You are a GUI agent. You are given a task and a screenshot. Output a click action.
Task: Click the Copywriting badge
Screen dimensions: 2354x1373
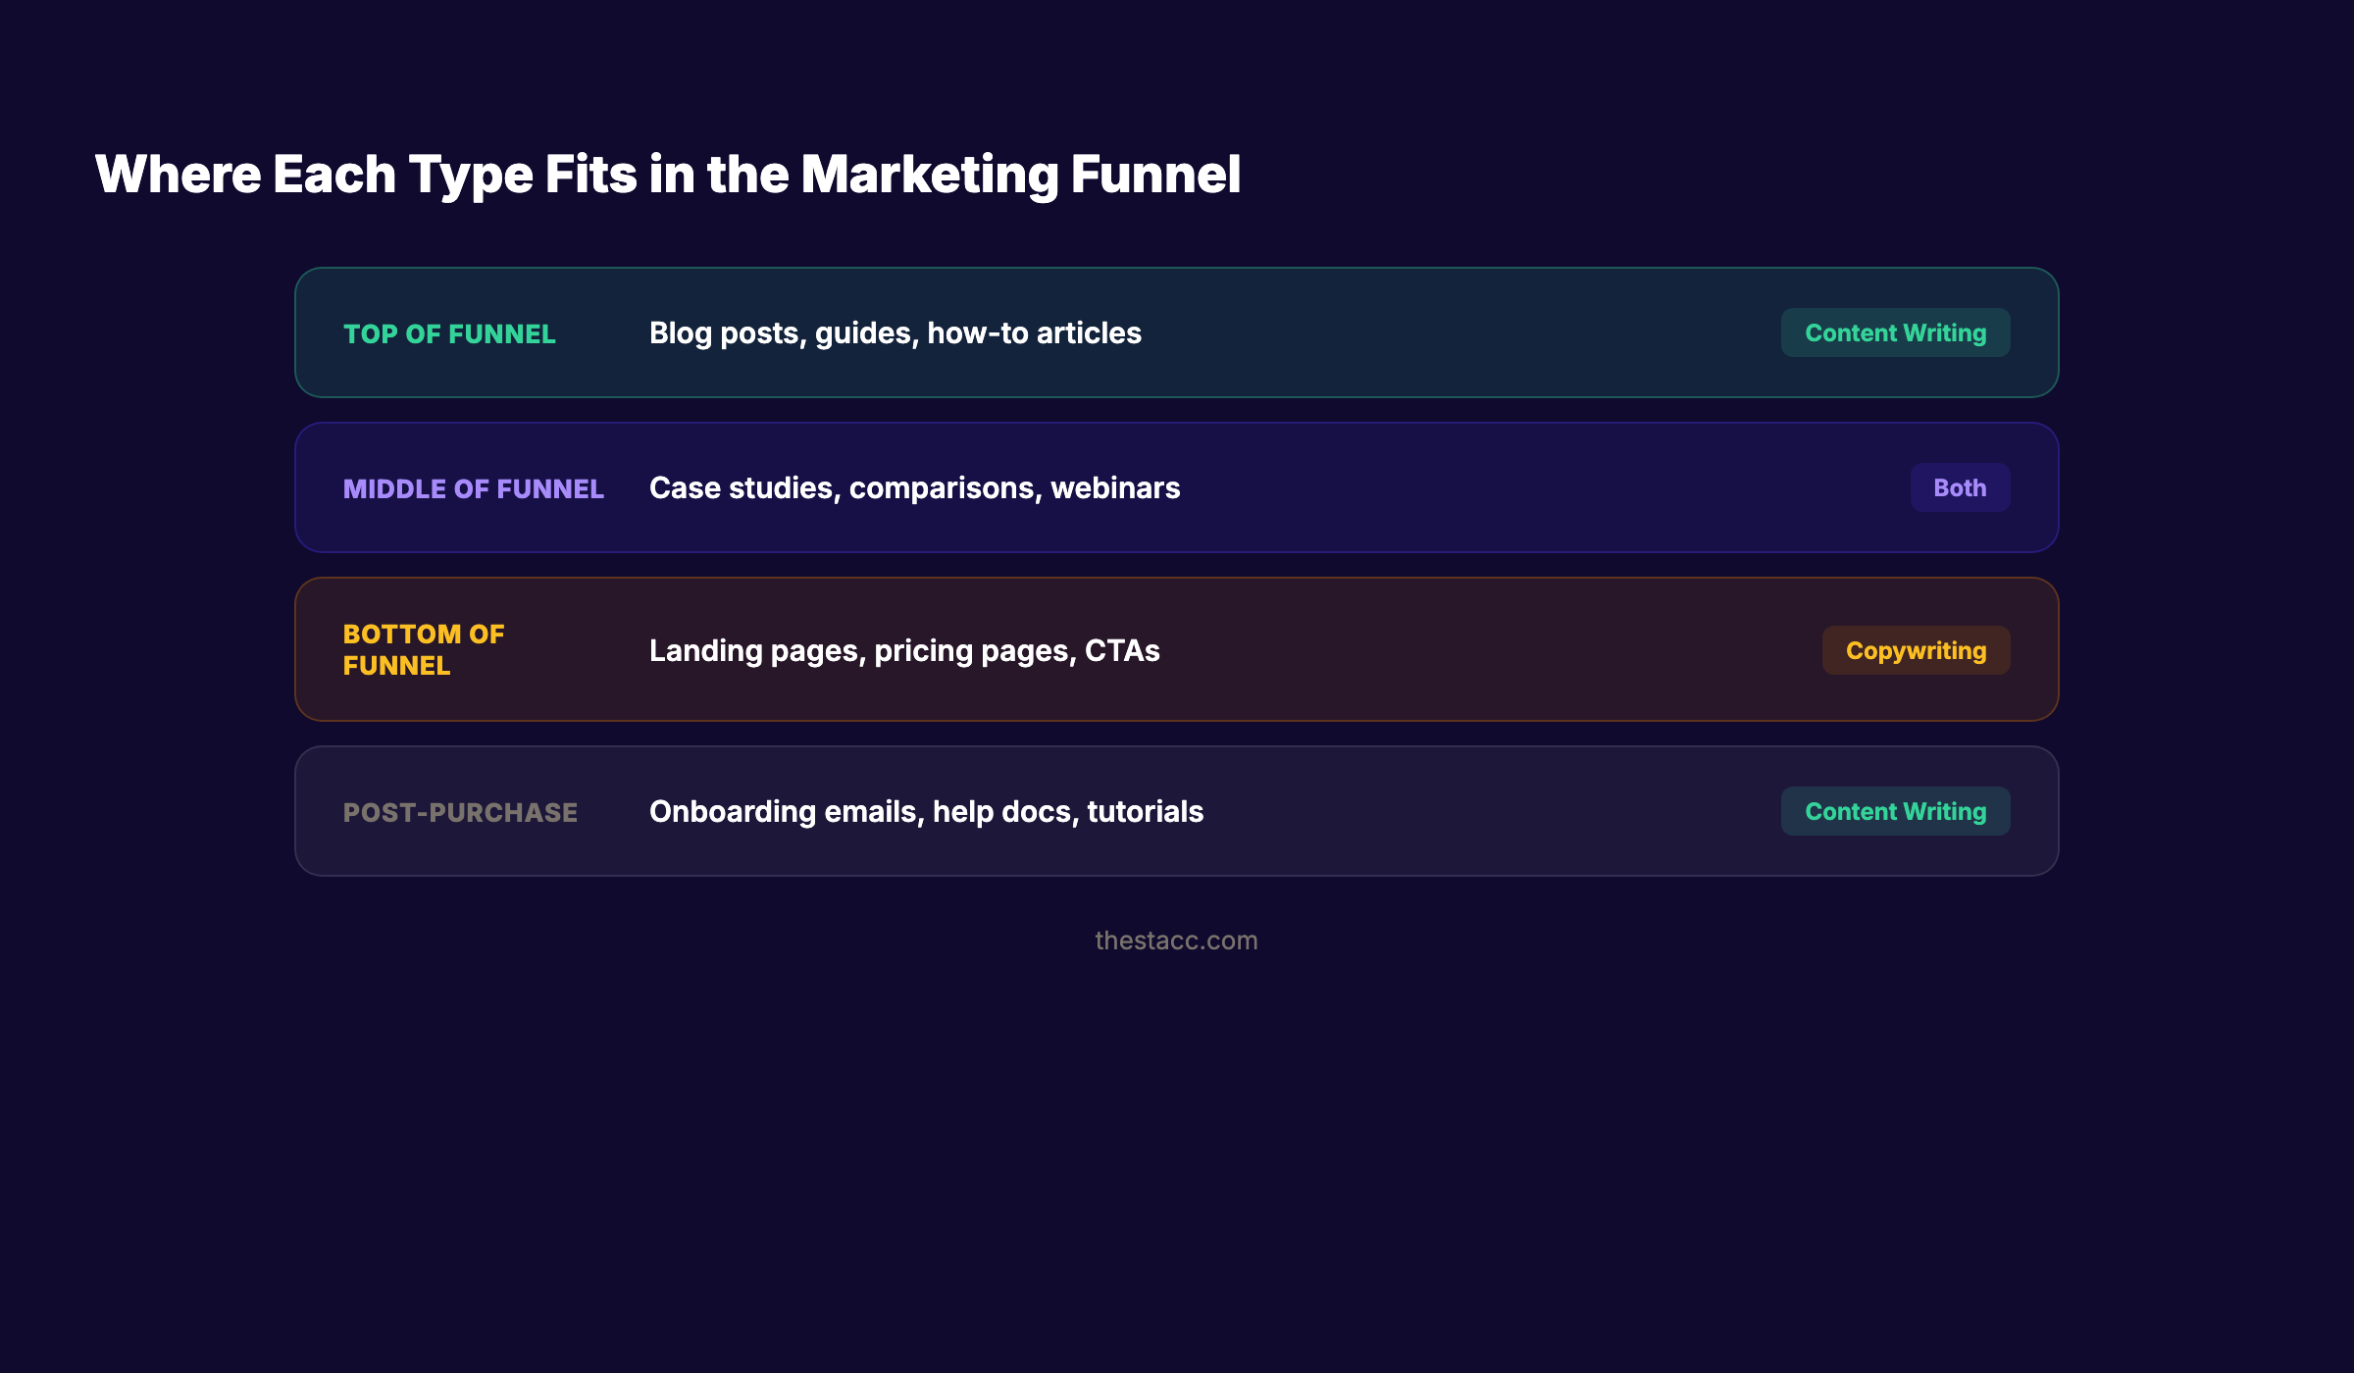pyautogui.click(x=1915, y=649)
